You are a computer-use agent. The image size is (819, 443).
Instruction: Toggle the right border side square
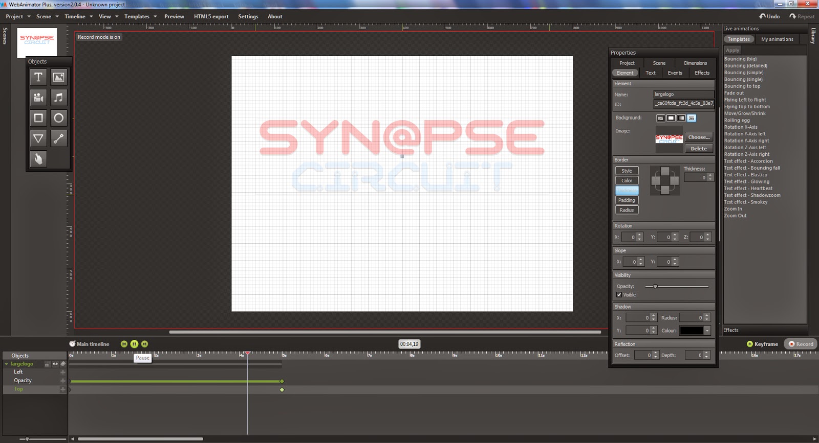(675, 180)
